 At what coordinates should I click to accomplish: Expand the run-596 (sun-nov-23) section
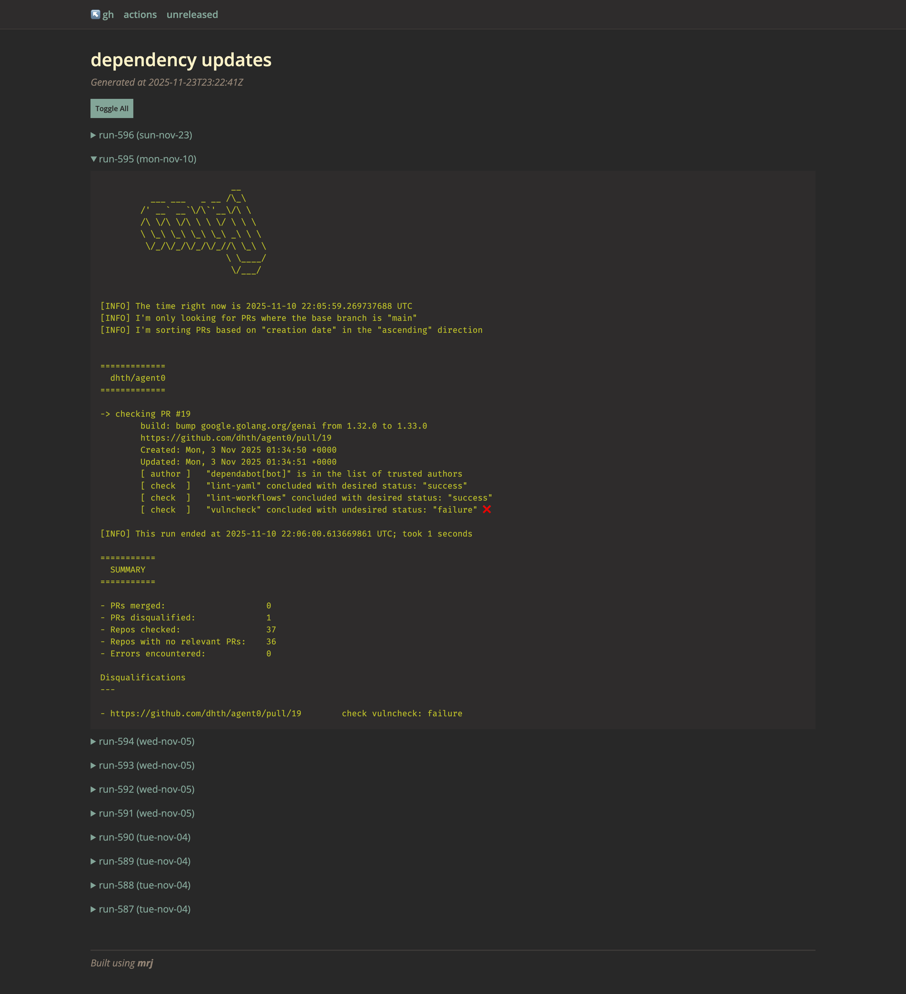point(145,135)
